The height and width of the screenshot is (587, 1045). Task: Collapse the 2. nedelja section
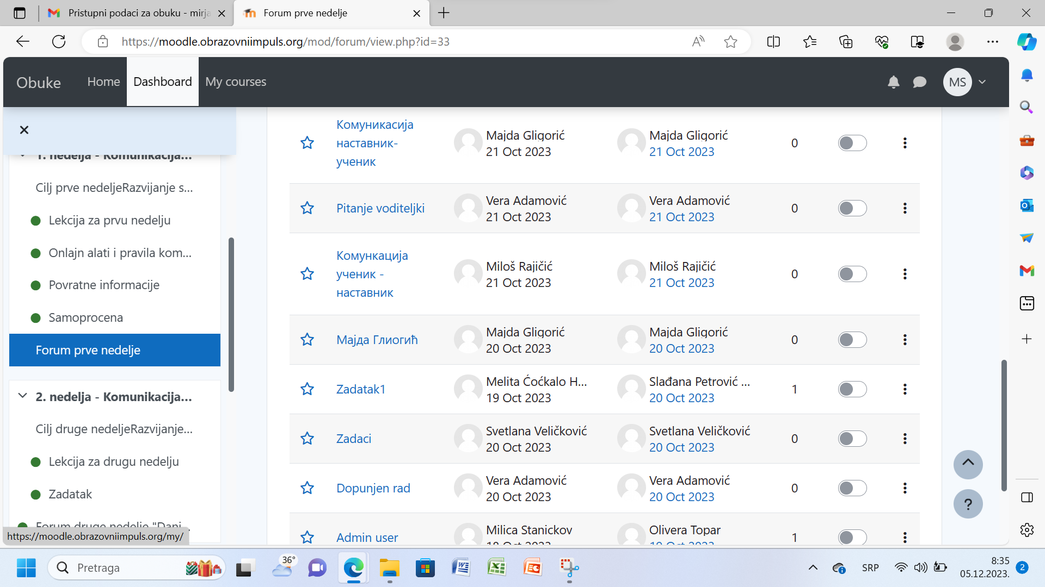[x=22, y=396]
